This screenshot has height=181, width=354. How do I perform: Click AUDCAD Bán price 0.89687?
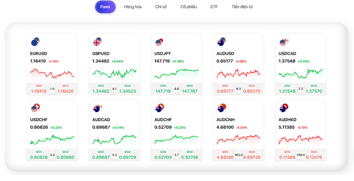[101, 157]
